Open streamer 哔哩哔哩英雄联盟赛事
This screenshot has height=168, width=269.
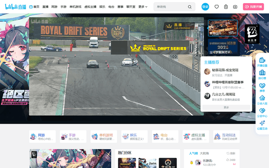pos(228,82)
